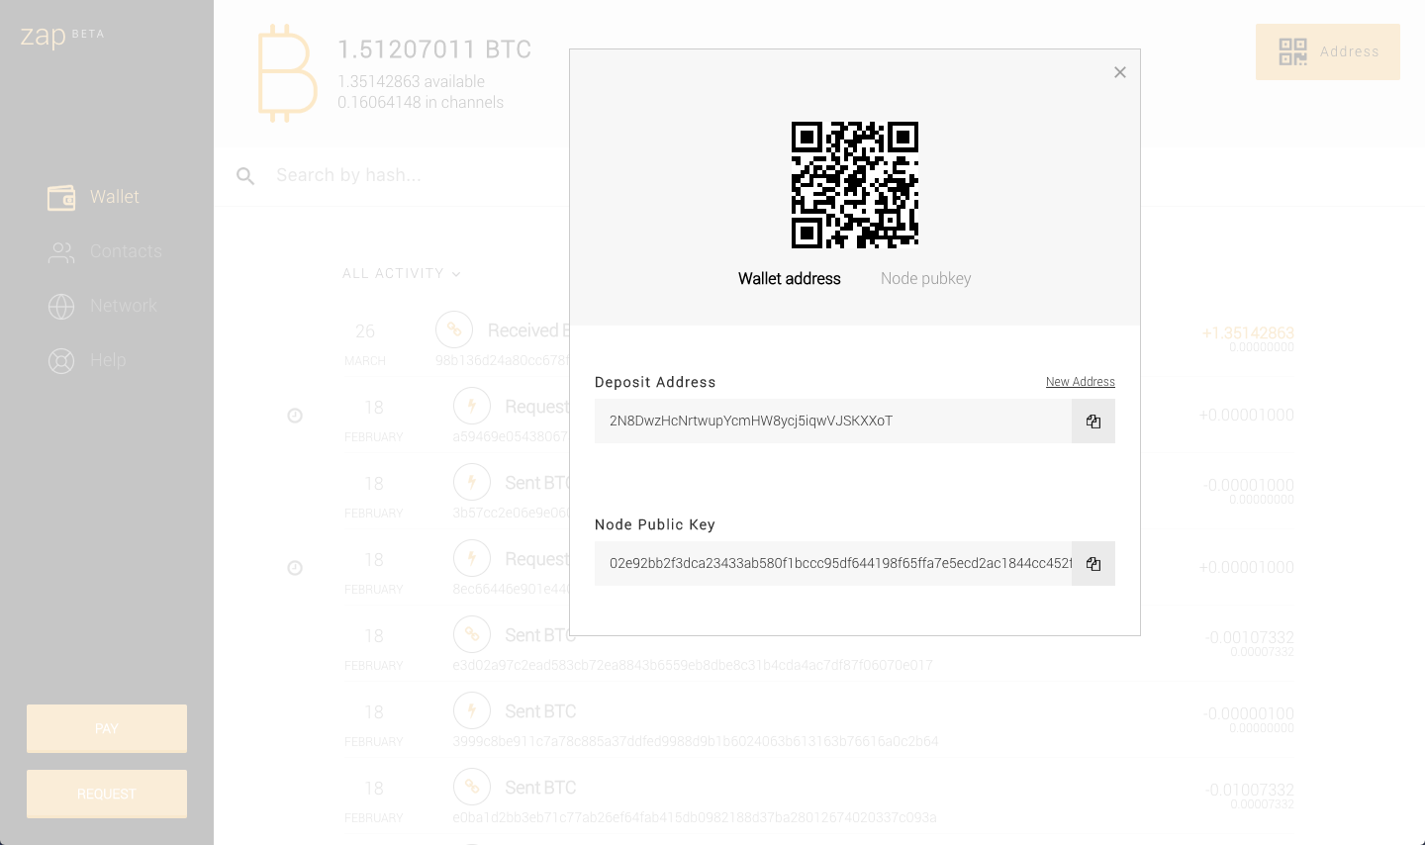
Task: Click the PAY button
Action: (107, 729)
